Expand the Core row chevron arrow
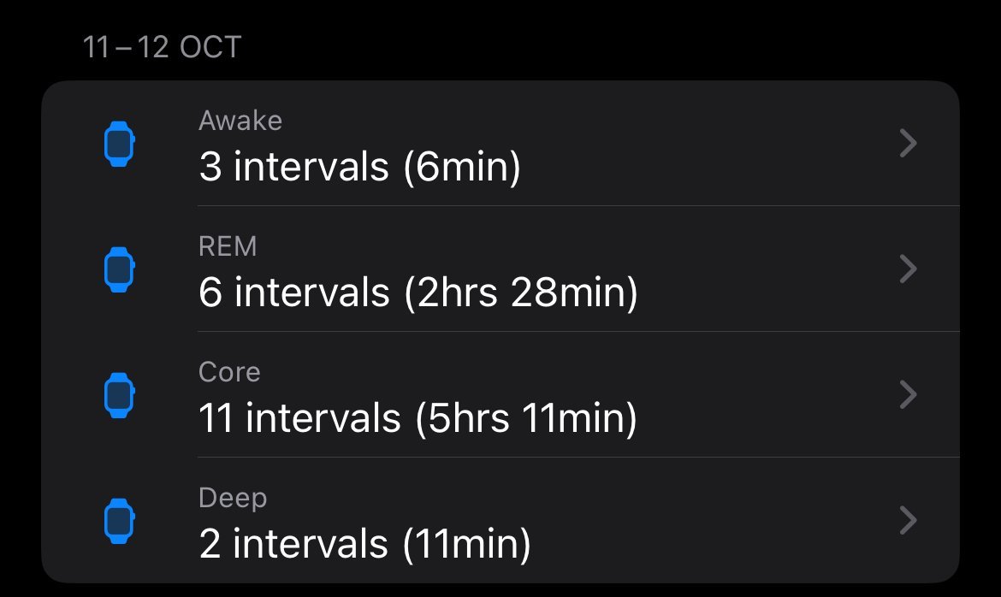1001x597 pixels. 909,395
